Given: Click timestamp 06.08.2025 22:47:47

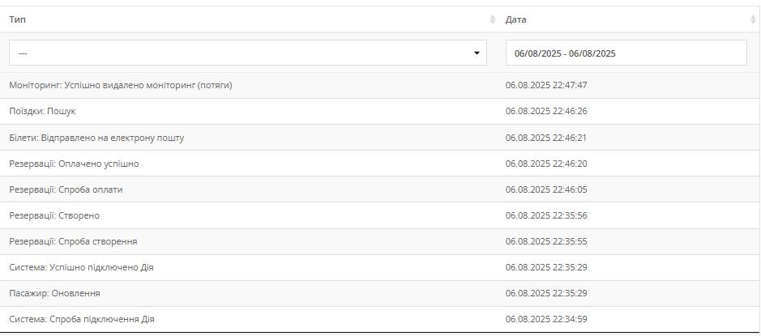Looking at the screenshot, I should click(x=546, y=85).
